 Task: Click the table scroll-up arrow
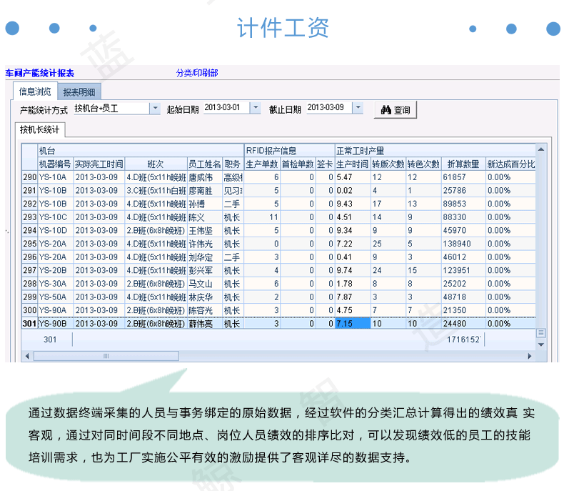(540, 149)
